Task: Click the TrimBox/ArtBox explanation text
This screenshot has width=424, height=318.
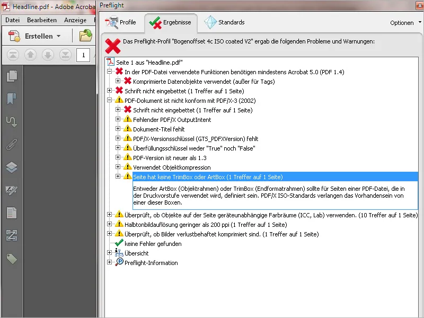Action: coord(269,196)
